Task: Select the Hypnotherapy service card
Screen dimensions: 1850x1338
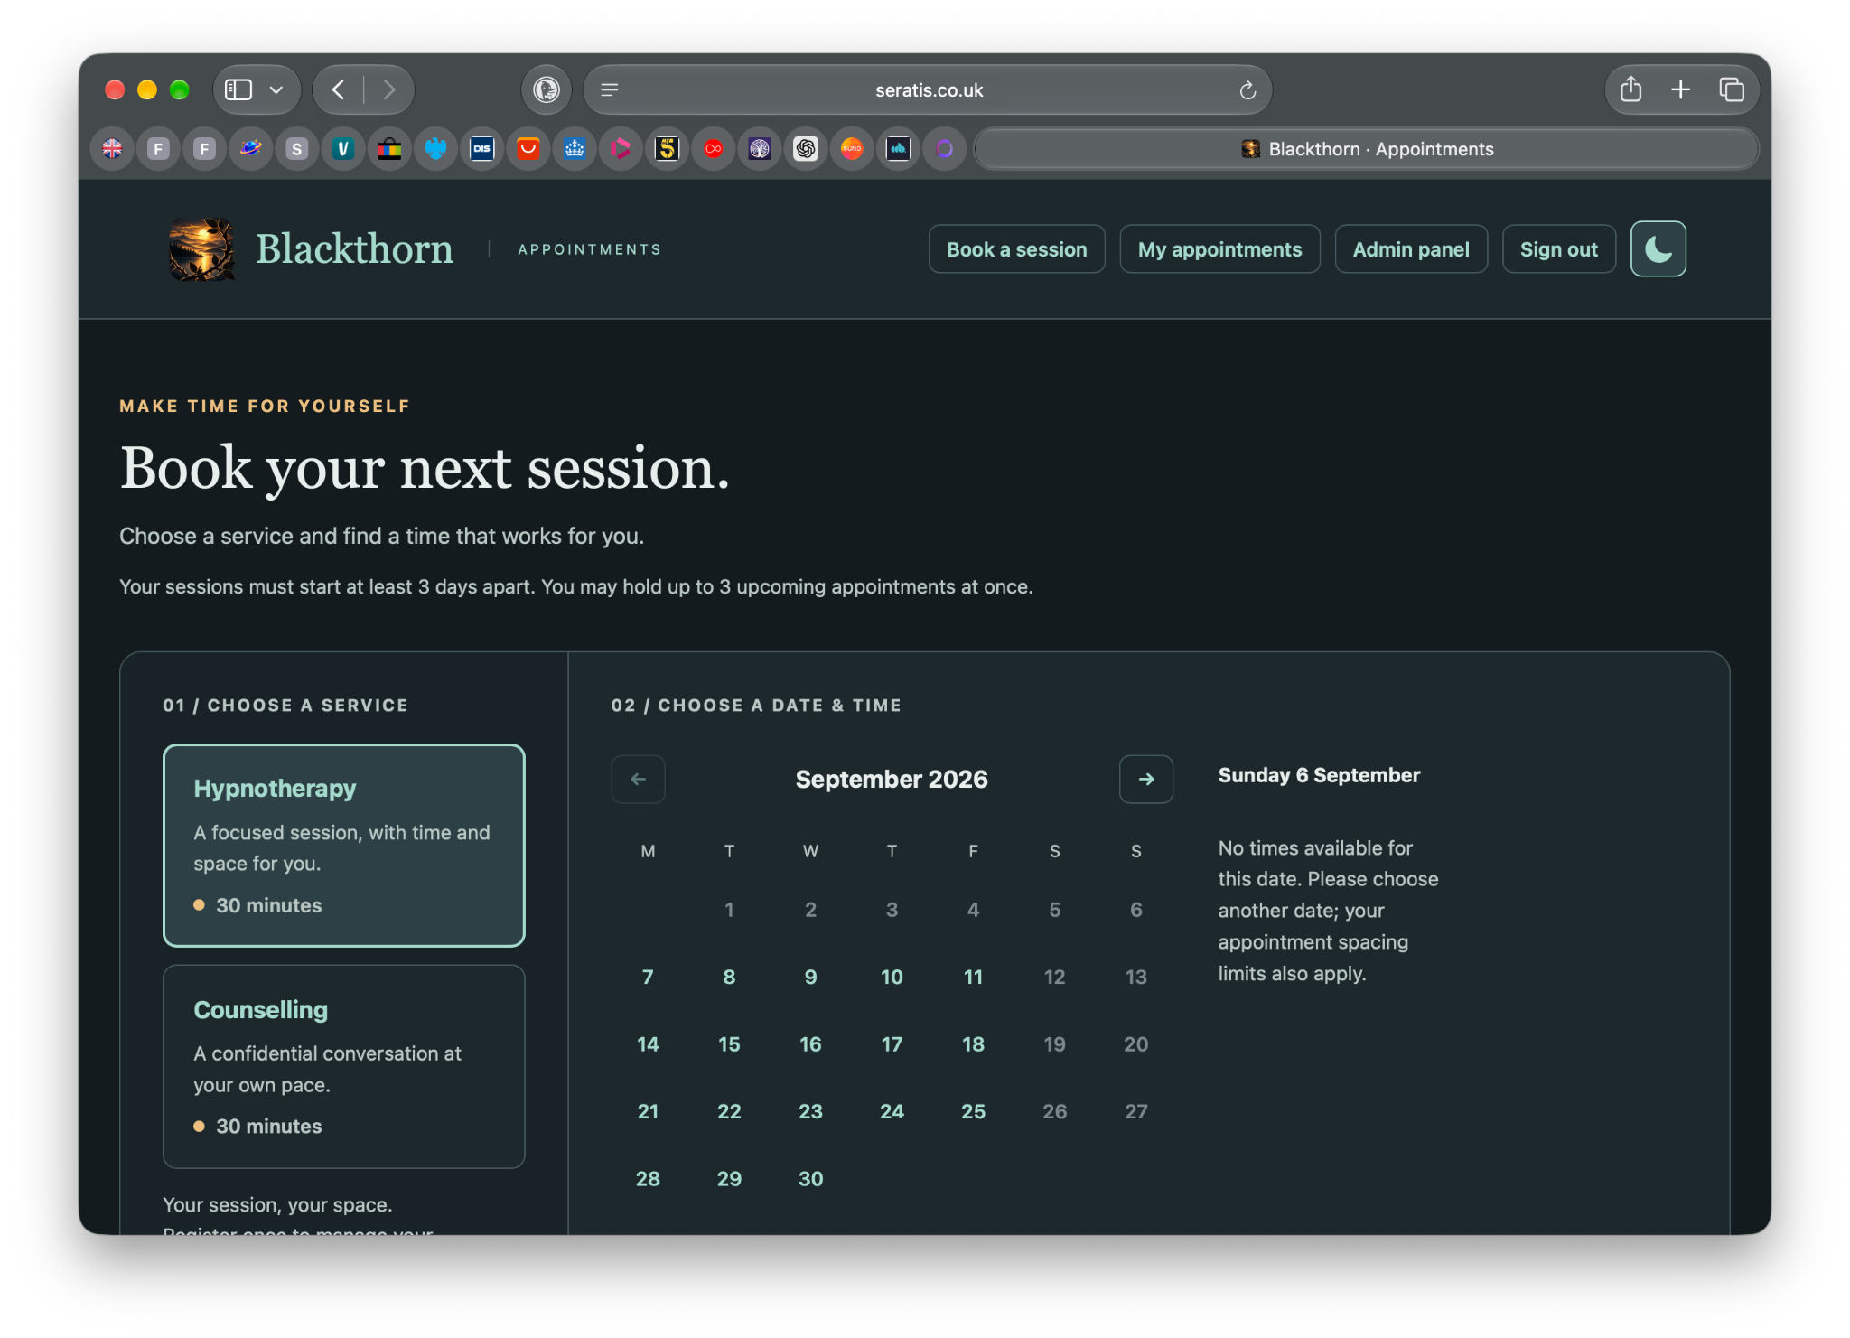Action: (343, 846)
